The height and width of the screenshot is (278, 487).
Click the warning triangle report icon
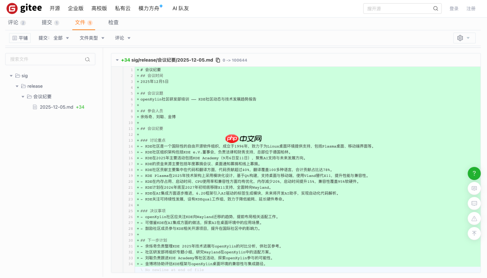(474, 218)
